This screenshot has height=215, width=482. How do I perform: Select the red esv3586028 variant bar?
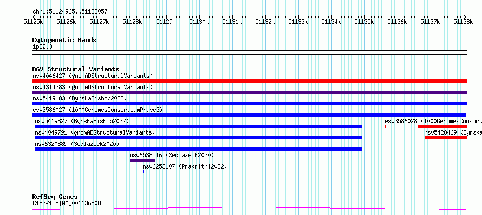[x=442, y=126]
